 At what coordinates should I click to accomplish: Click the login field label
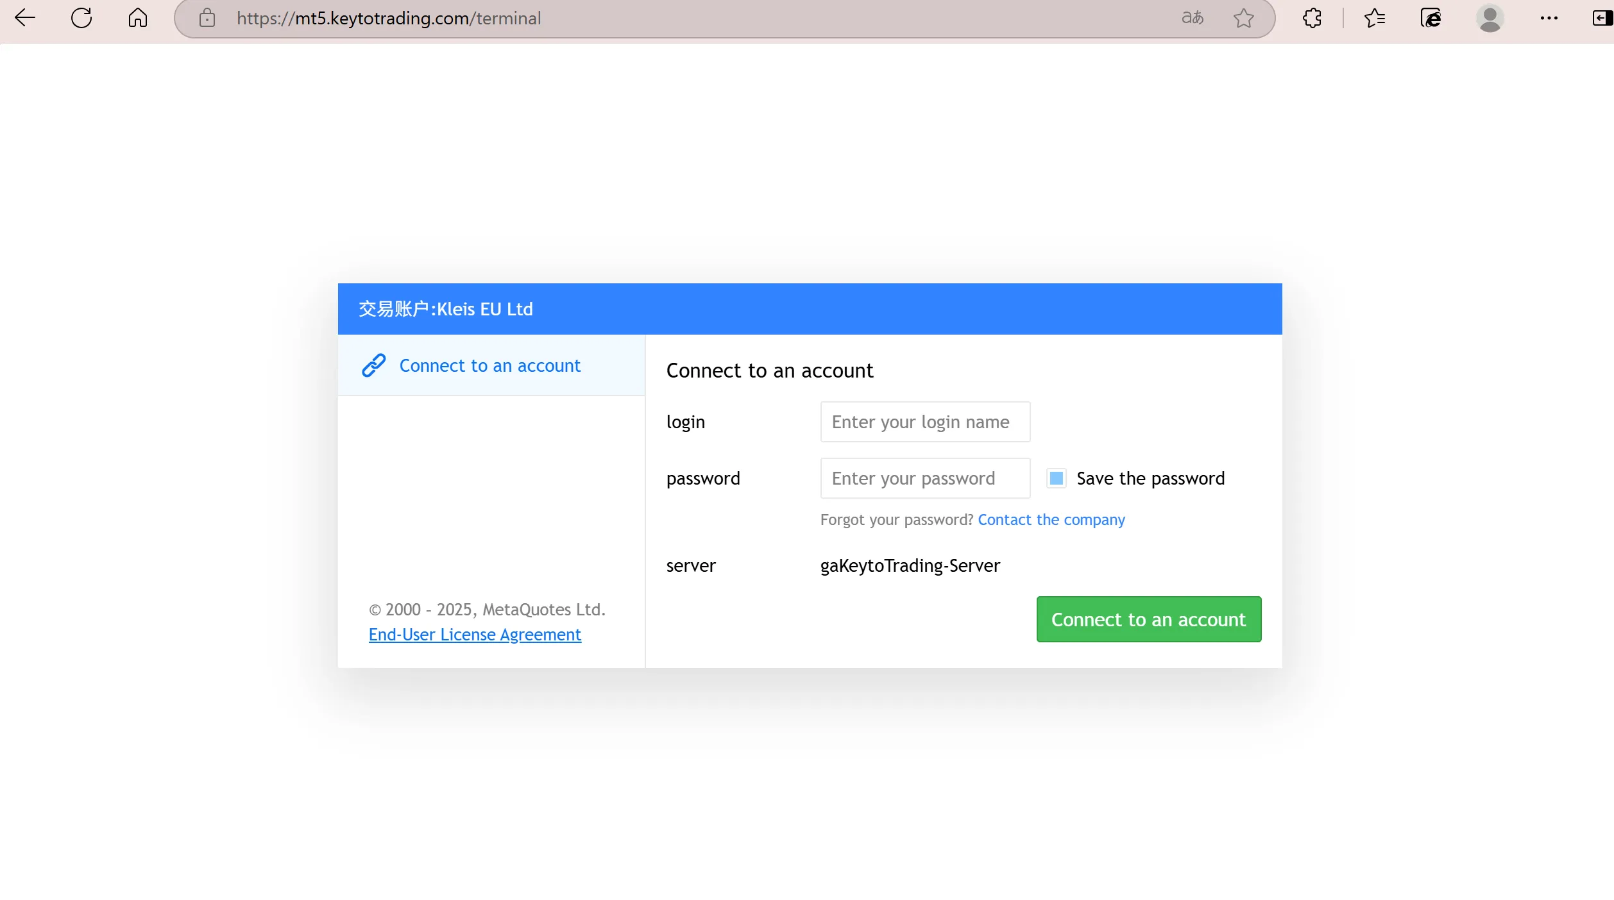[685, 422]
